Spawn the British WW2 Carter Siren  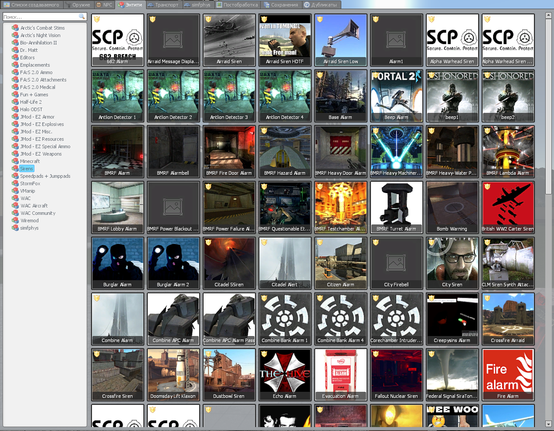508,207
